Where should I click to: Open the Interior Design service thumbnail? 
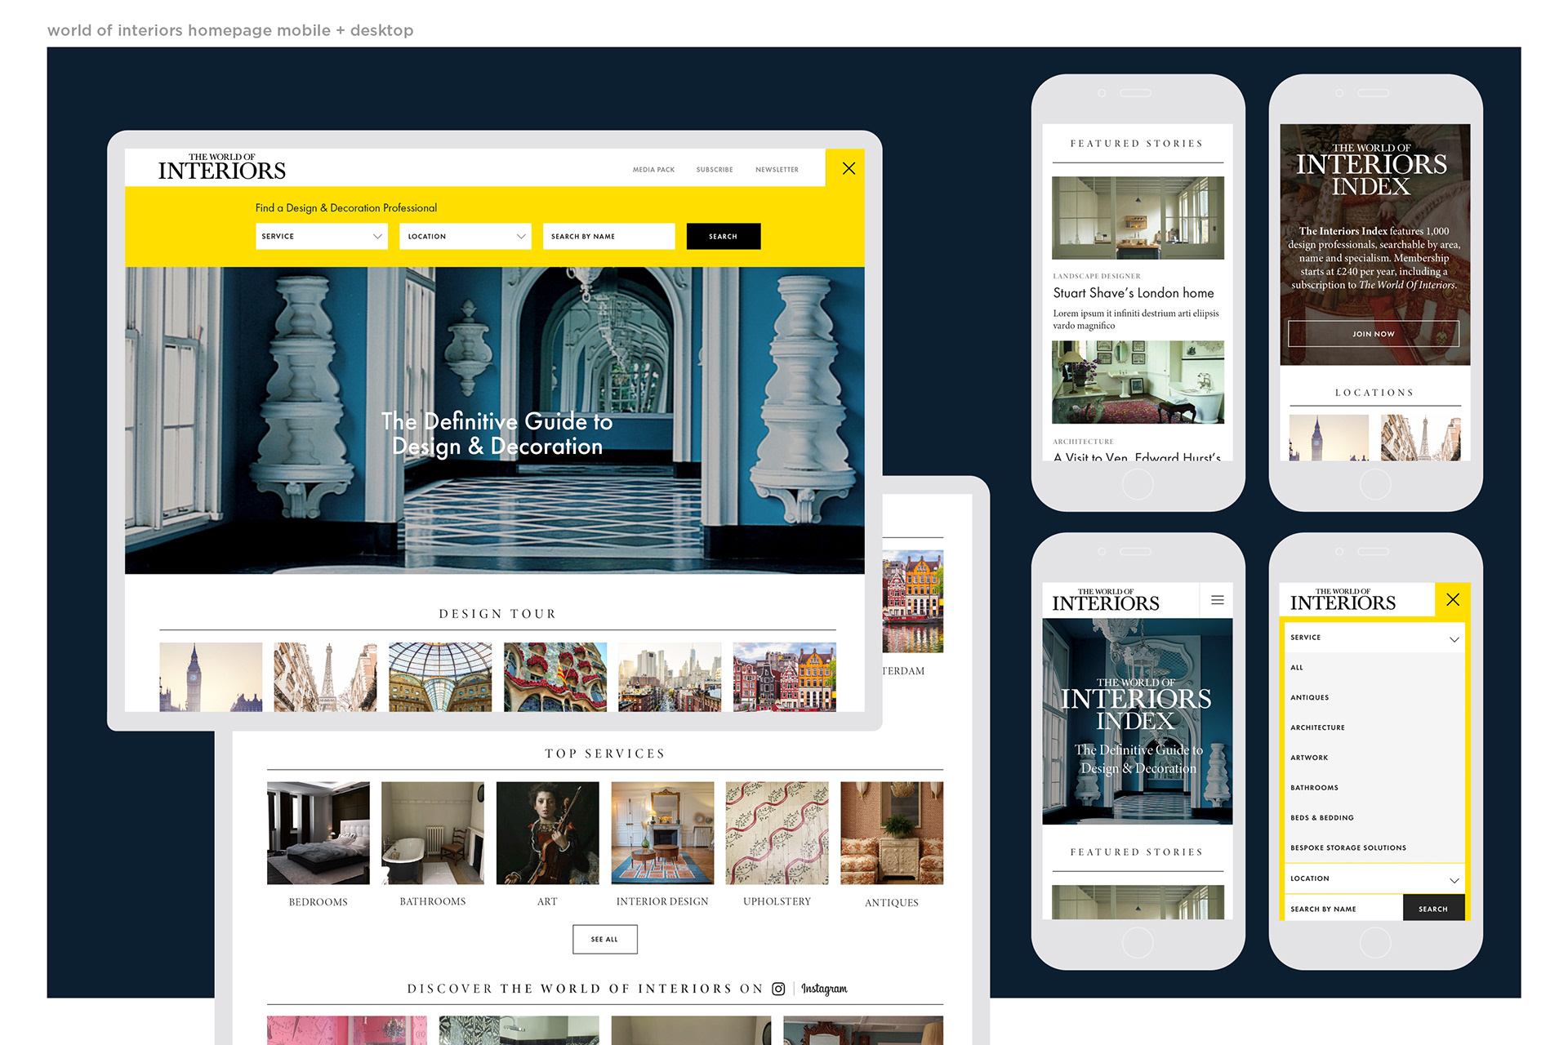(662, 833)
